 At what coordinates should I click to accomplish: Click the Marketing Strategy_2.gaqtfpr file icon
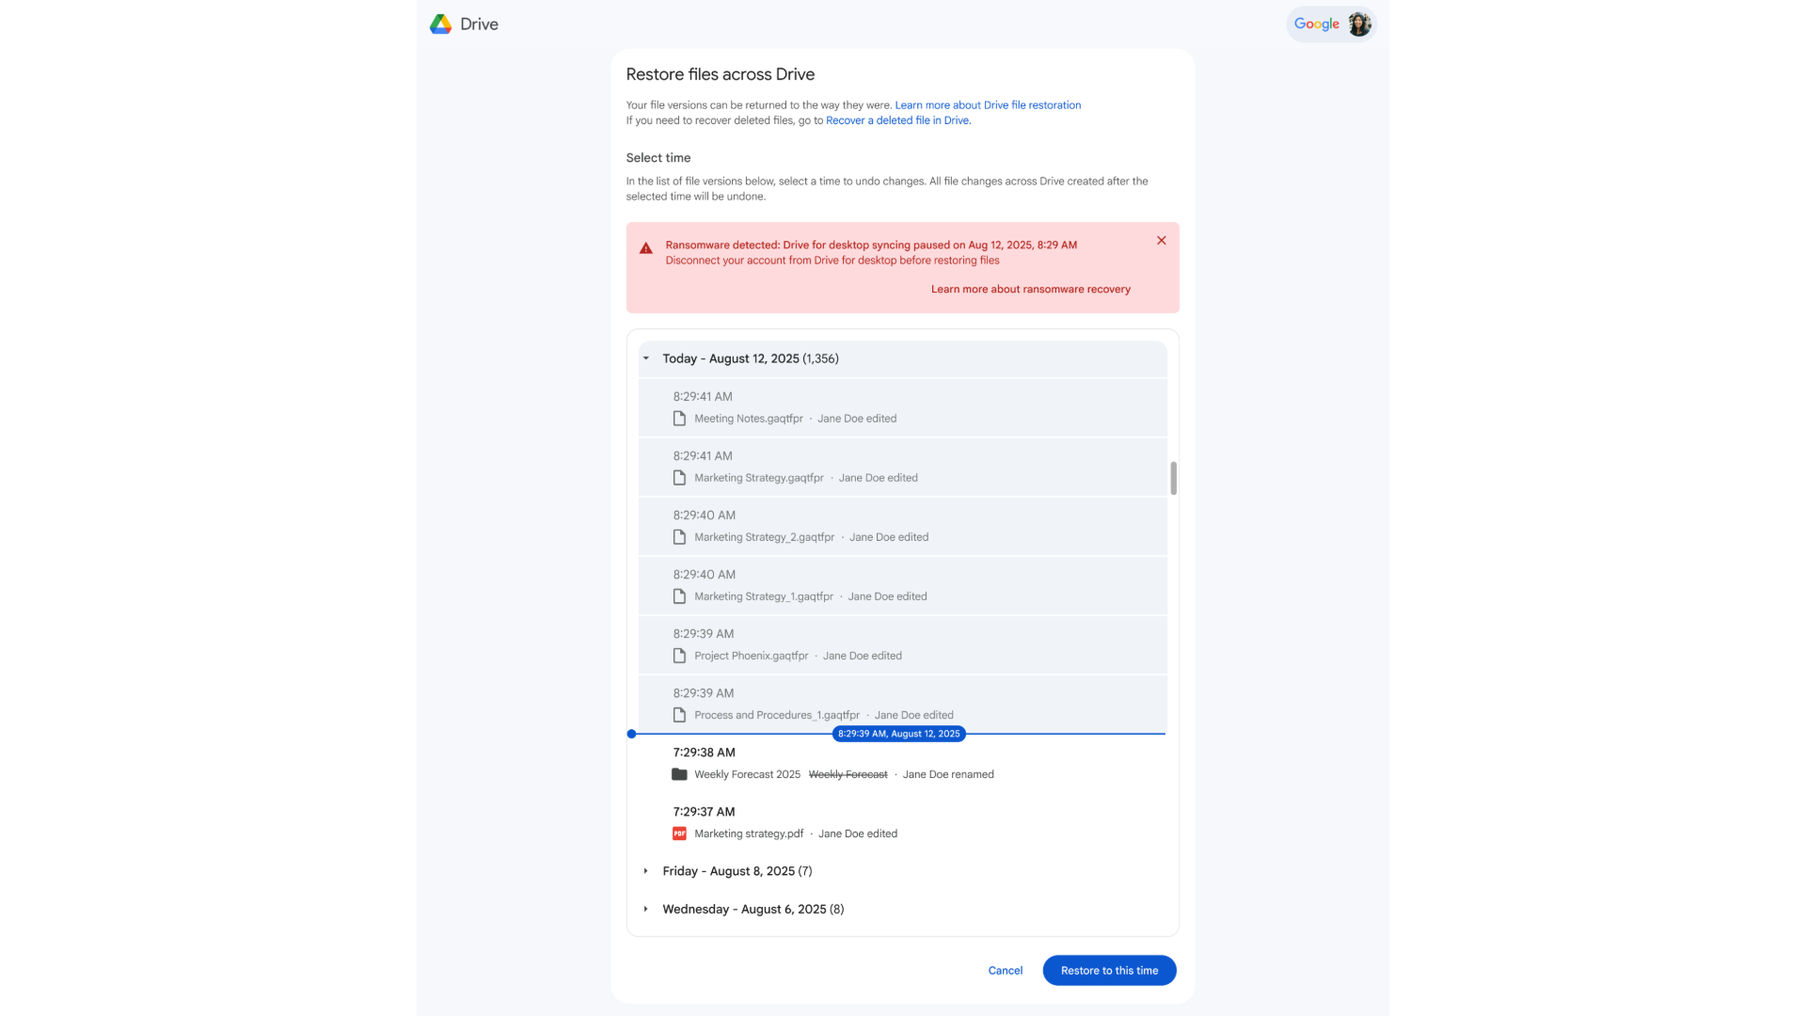click(679, 537)
